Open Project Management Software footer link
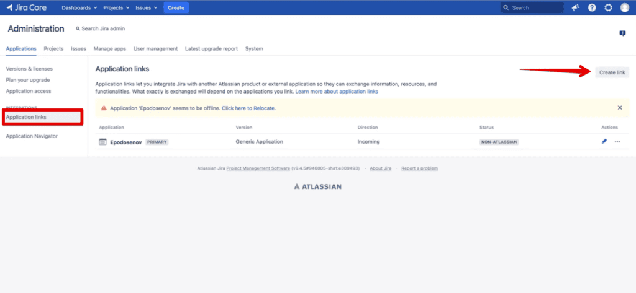Screen dimensions: 636x293 tap(258, 168)
